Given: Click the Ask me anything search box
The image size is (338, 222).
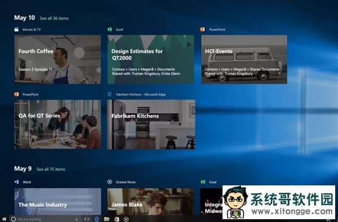Looking at the screenshot, I should [x=46, y=219].
